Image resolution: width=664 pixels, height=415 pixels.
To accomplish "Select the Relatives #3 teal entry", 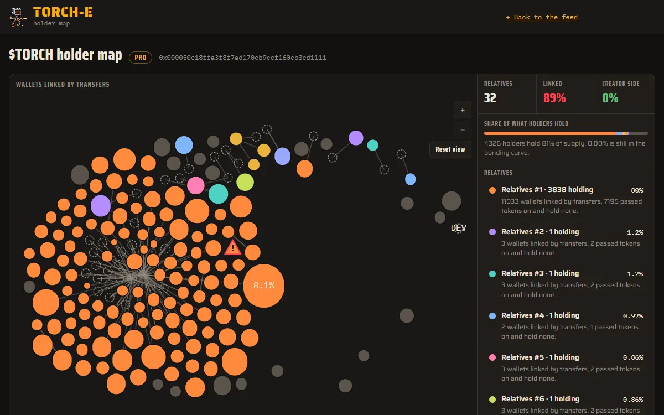I will (566, 283).
